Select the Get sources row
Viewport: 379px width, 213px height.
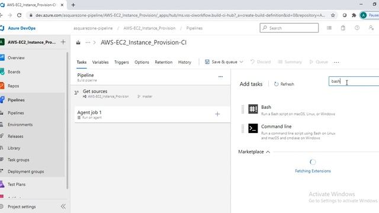click(x=152, y=93)
